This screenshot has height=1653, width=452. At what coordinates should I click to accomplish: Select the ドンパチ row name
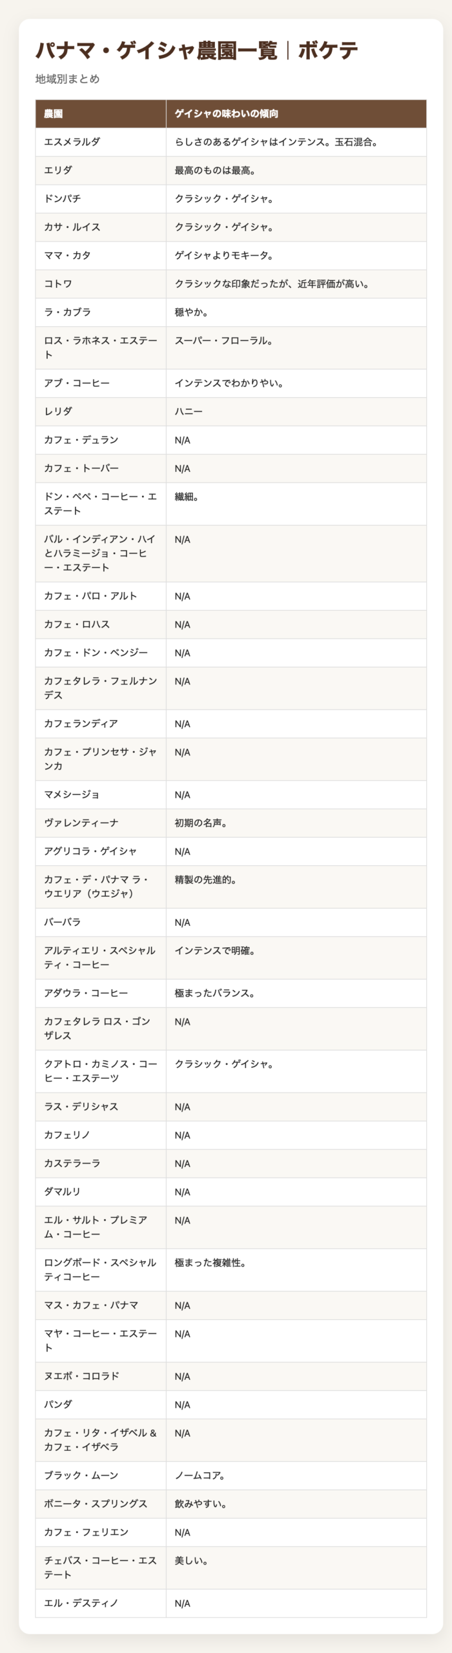tap(62, 199)
